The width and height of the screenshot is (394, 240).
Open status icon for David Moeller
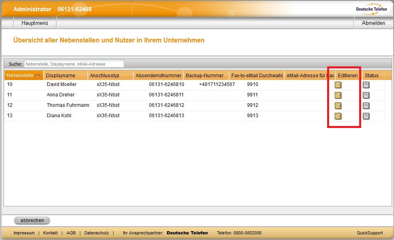(x=366, y=85)
